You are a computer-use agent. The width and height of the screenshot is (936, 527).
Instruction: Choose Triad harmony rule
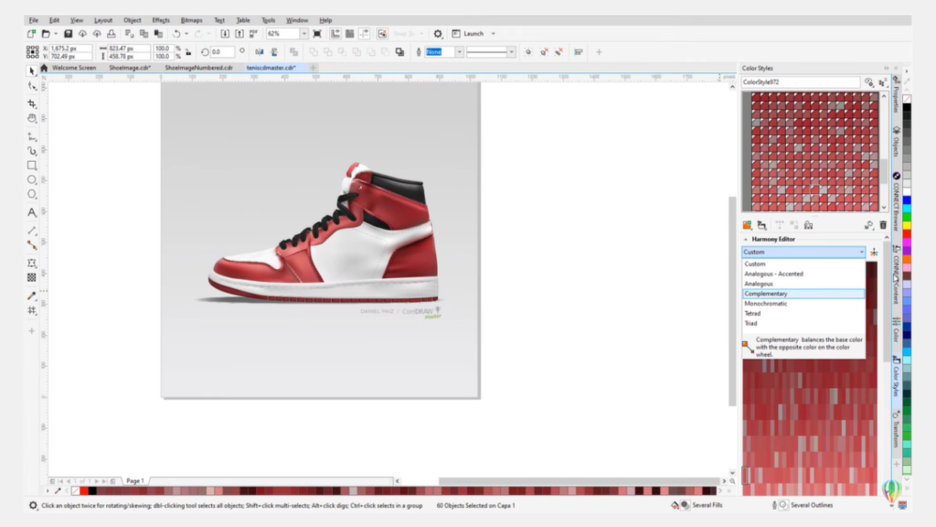tap(803, 323)
